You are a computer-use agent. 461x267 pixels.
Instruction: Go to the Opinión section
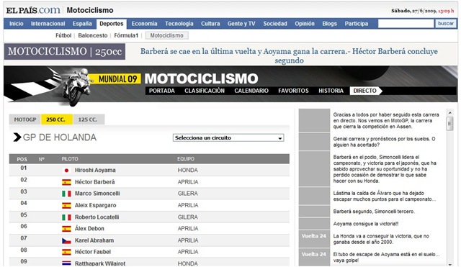pos(305,24)
